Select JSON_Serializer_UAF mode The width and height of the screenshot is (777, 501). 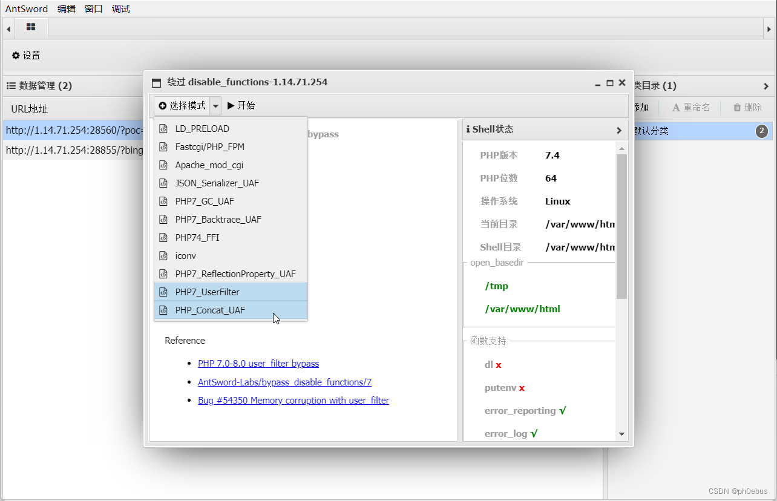point(231,183)
